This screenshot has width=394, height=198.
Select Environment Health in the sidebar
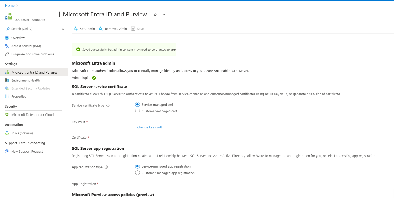click(25, 80)
